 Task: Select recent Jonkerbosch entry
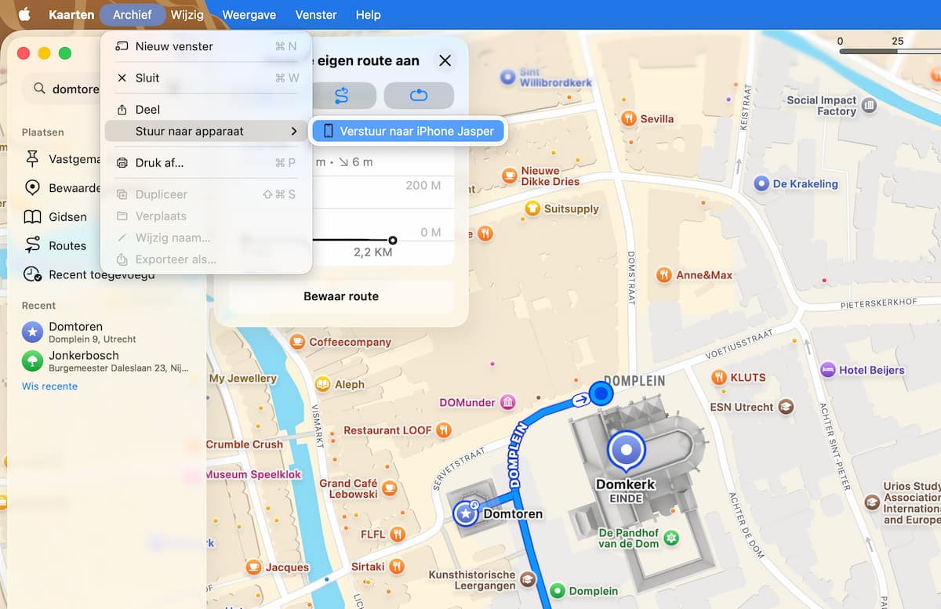pyautogui.click(x=106, y=361)
